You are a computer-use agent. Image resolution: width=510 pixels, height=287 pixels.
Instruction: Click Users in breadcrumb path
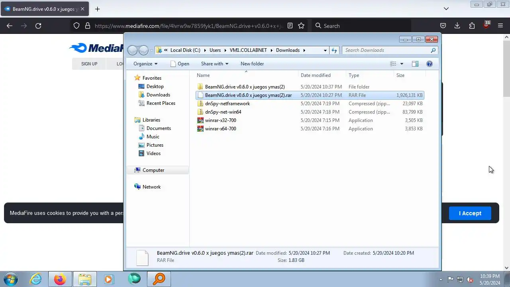point(215,50)
